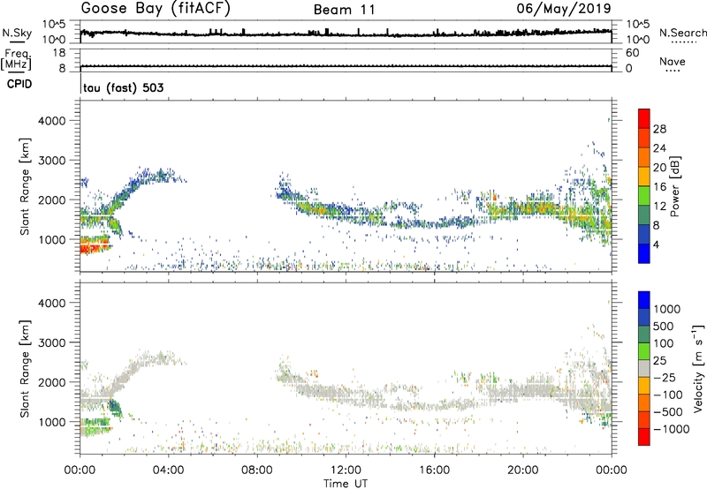Click the red high-power echo near 800 km

95,247
